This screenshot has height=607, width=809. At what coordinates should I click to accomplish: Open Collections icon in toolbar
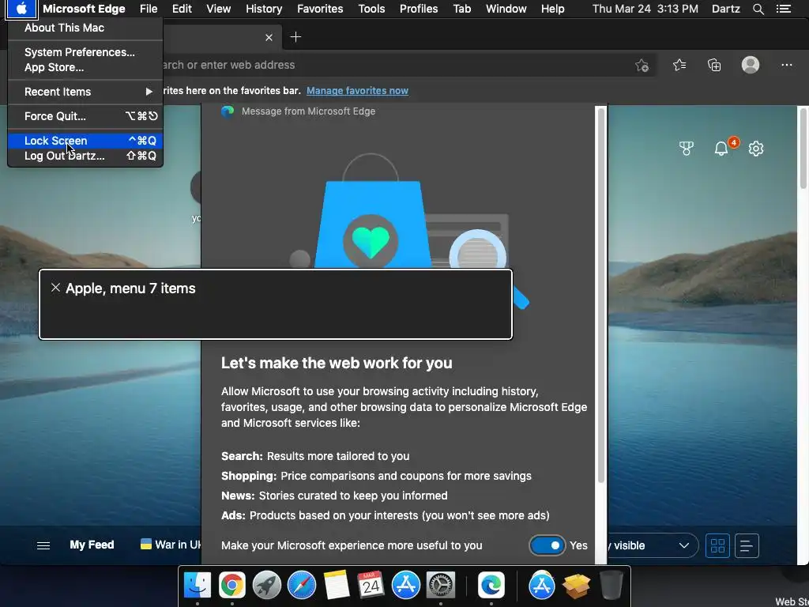tap(714, 65)
